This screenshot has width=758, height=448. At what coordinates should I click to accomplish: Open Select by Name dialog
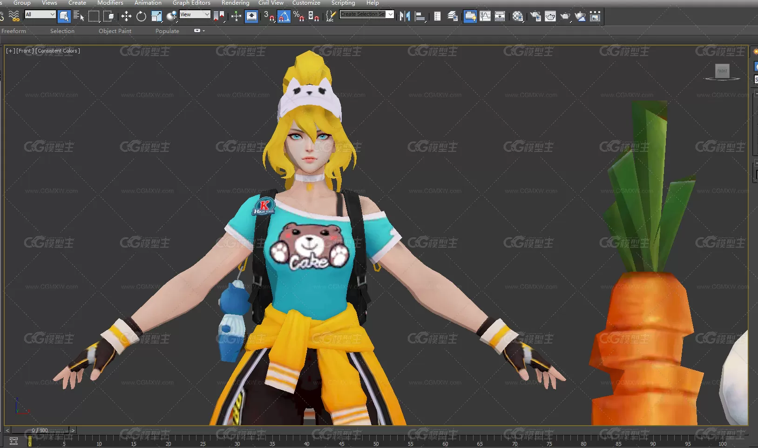(79, 17)
